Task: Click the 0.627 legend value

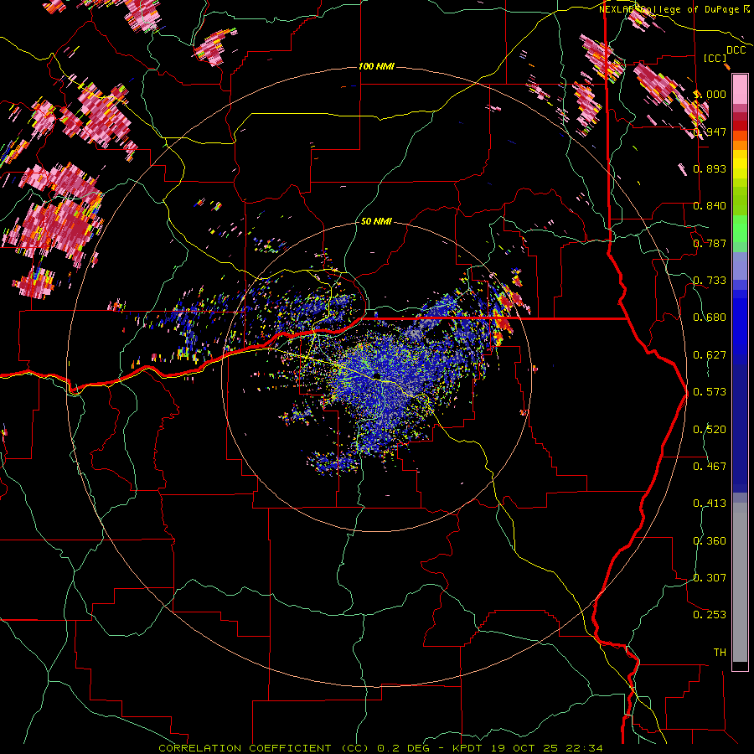Action: point(710,355)
